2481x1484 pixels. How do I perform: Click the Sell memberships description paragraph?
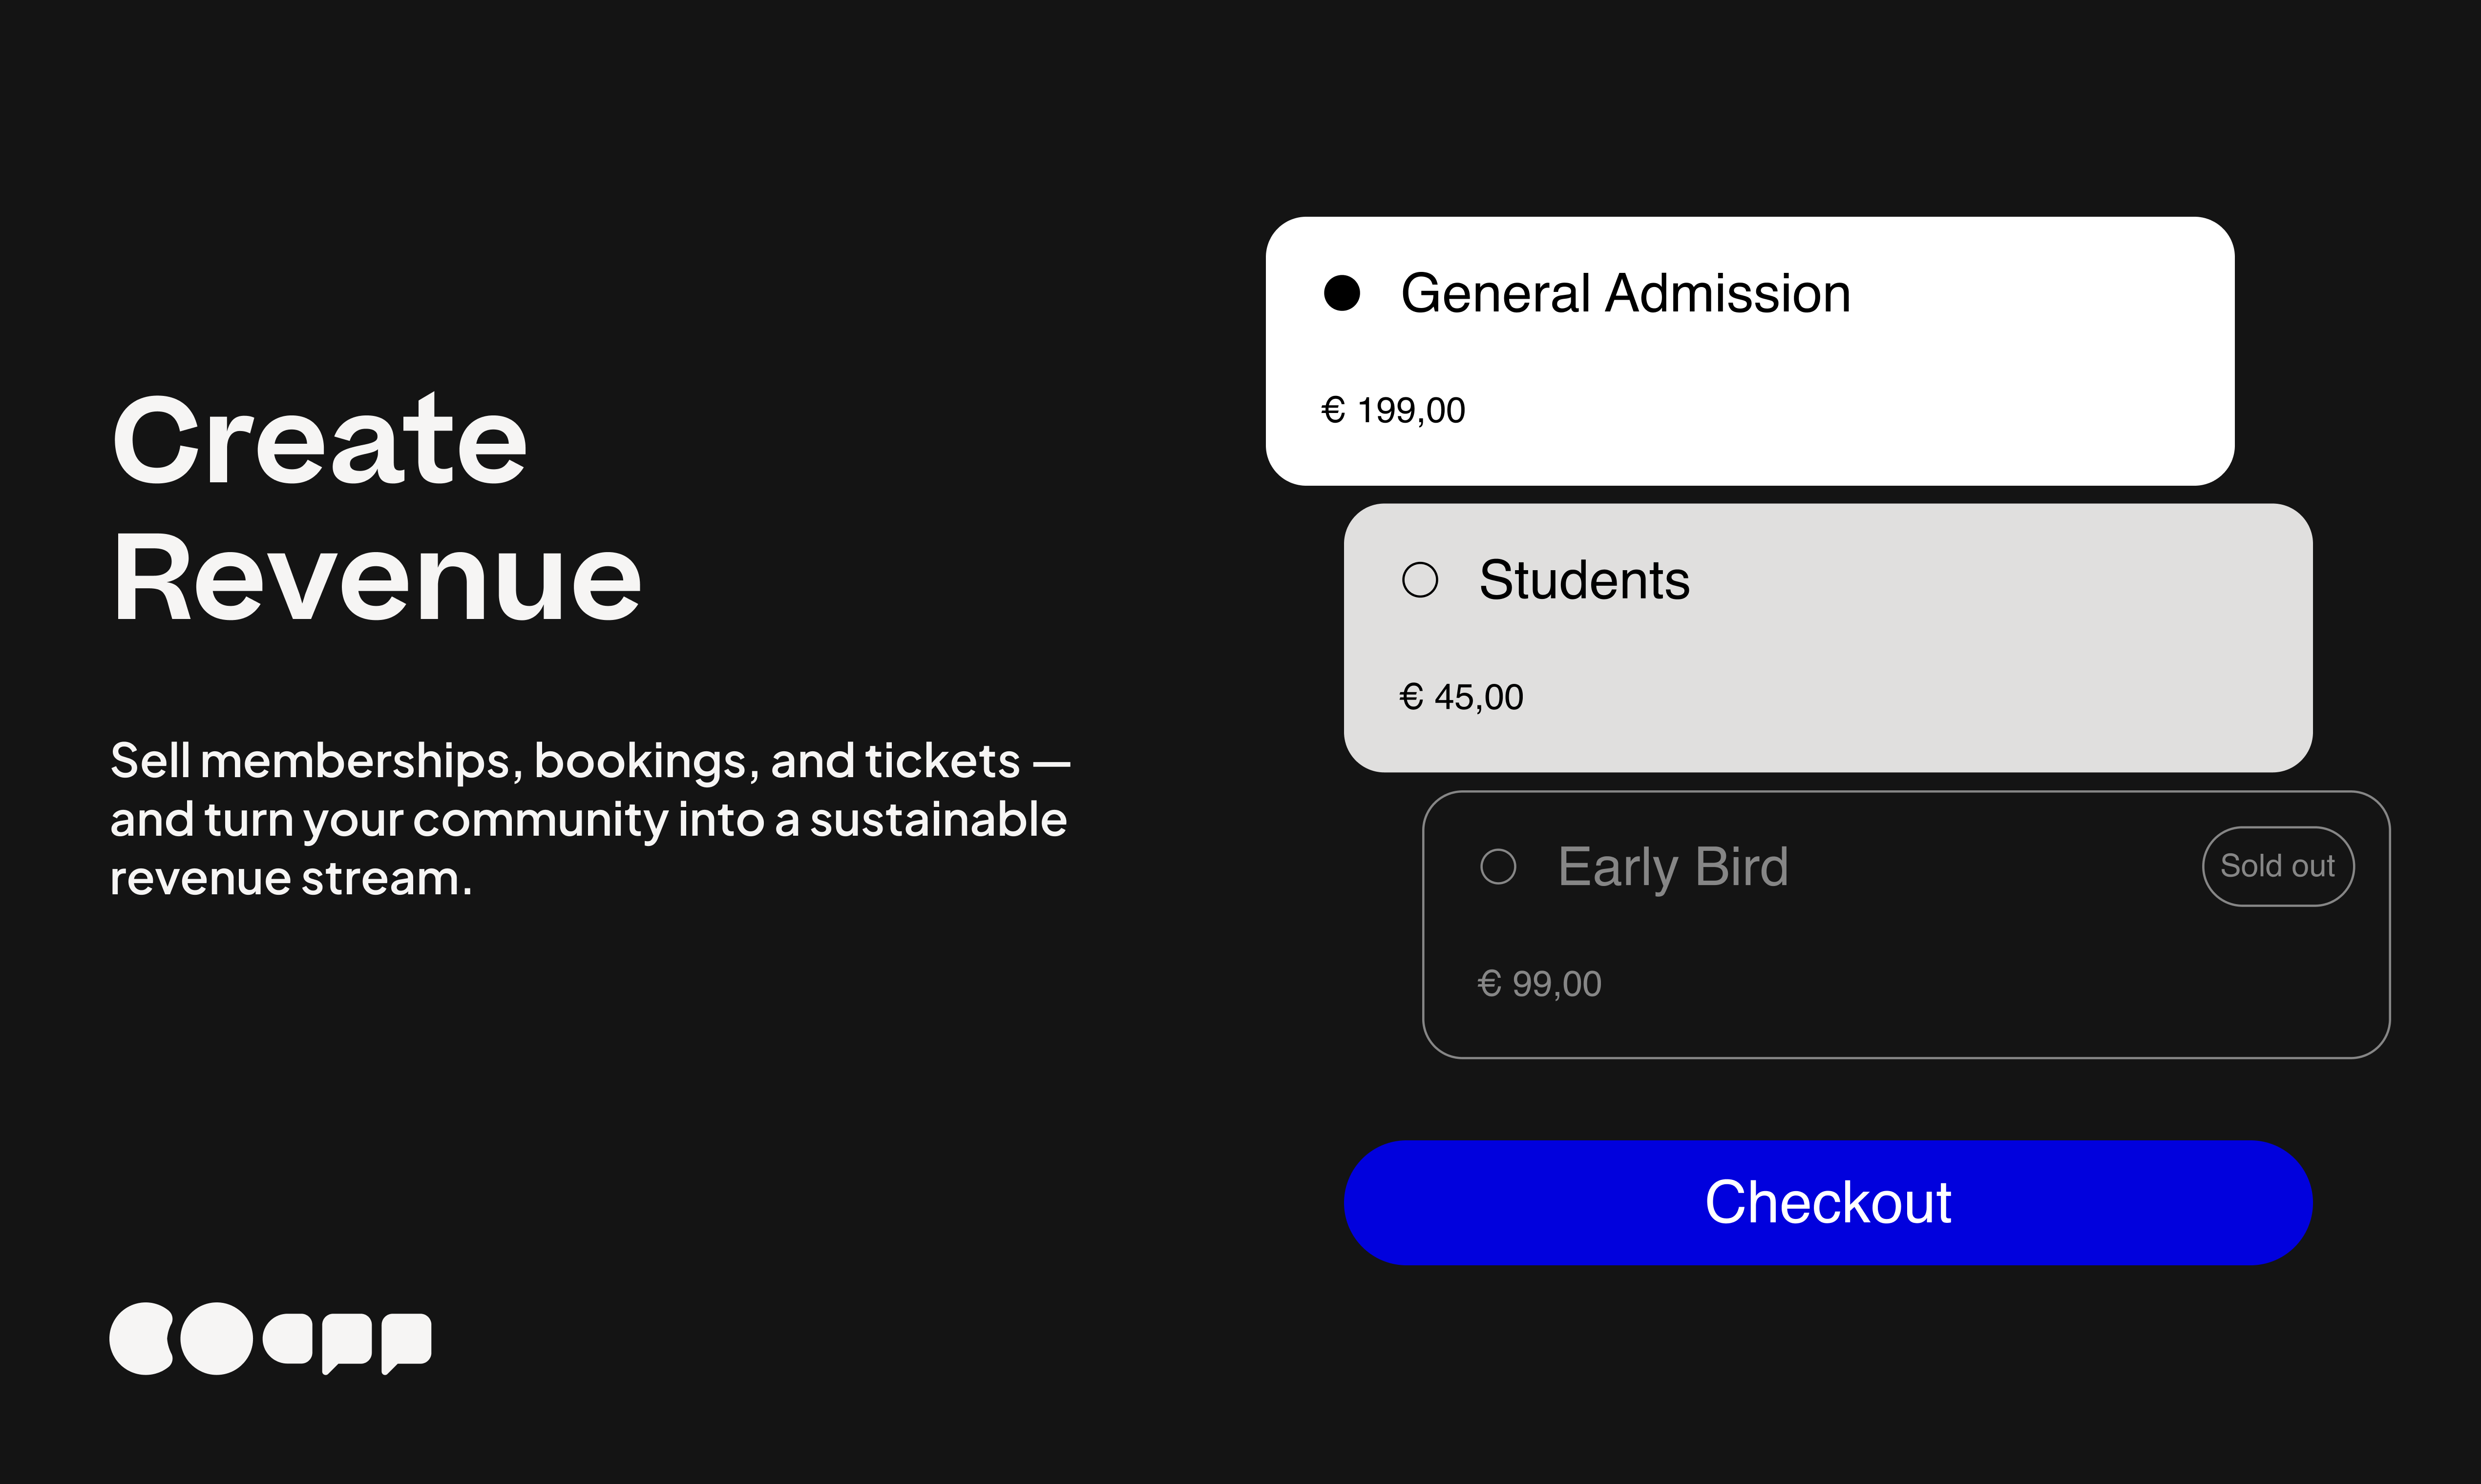click(x=590, y=819)
